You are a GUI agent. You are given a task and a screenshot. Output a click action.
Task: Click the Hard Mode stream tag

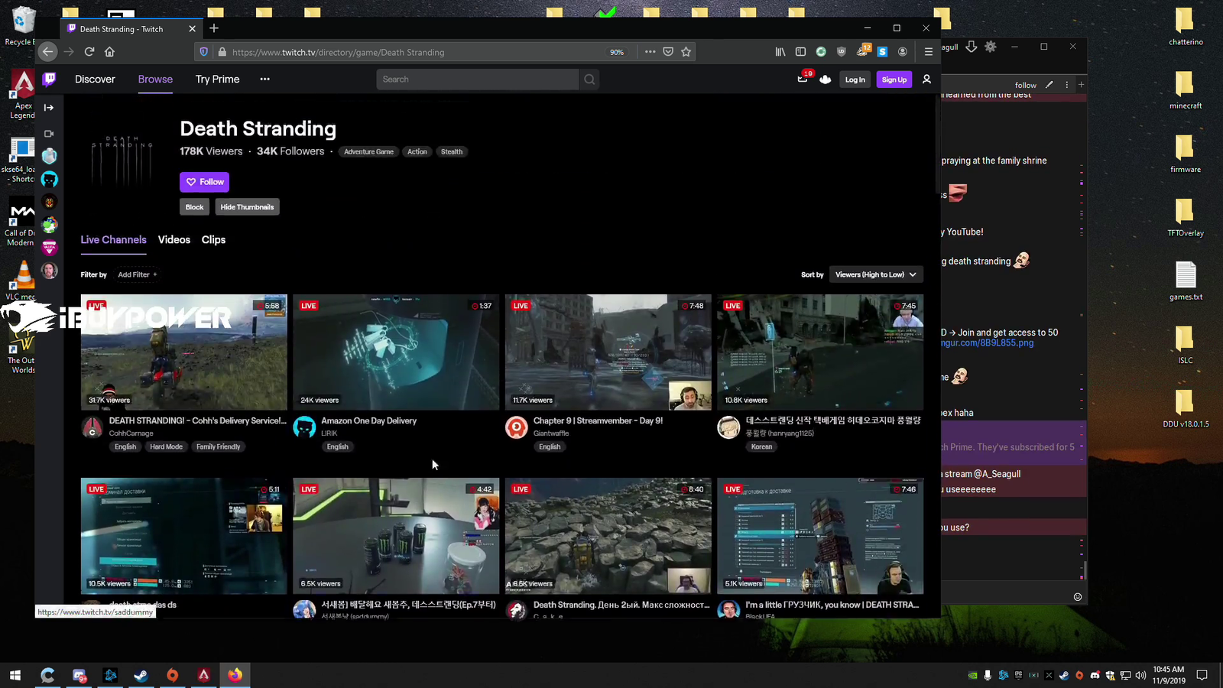[166, 447]
